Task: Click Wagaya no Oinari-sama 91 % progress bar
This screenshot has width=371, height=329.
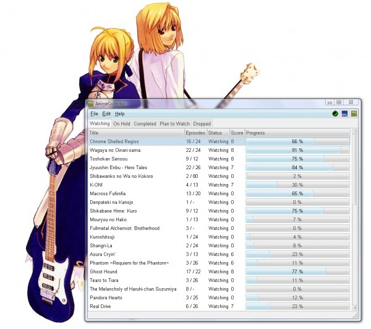Action: (x=297, y=151)
